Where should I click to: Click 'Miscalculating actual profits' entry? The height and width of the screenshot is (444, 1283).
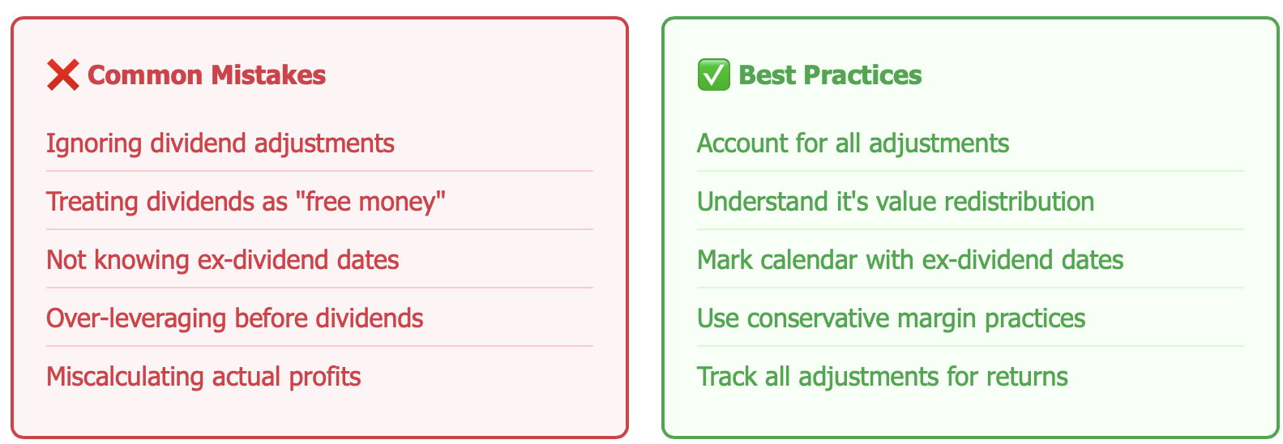pos(203,377)
